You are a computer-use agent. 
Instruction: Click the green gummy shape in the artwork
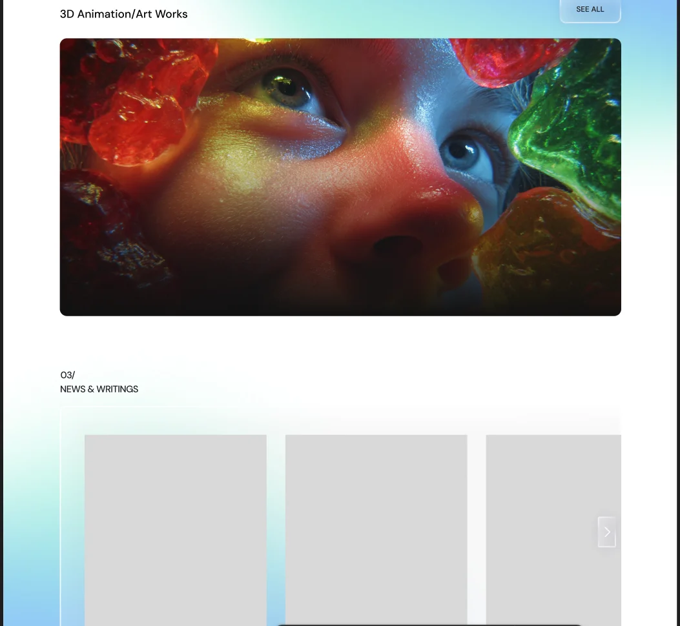pyautogui.click(x=568, y=126)
